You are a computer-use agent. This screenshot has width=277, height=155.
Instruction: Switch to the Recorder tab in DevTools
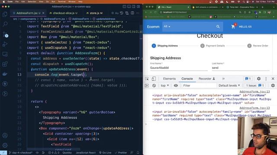pyautogui.click(x=207, y=79)
